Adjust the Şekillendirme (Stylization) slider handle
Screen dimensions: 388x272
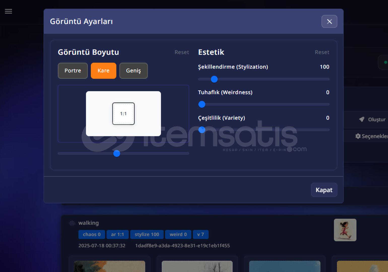(214, 79)
